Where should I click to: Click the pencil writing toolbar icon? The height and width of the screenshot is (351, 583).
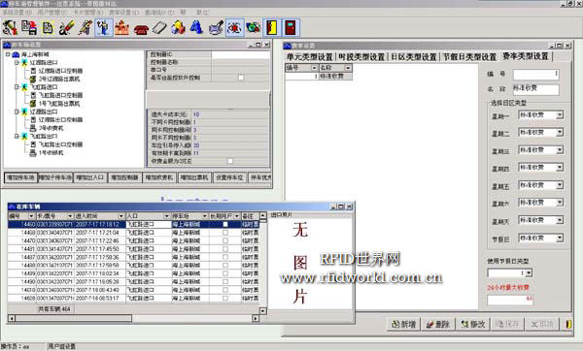coord(86,28)
